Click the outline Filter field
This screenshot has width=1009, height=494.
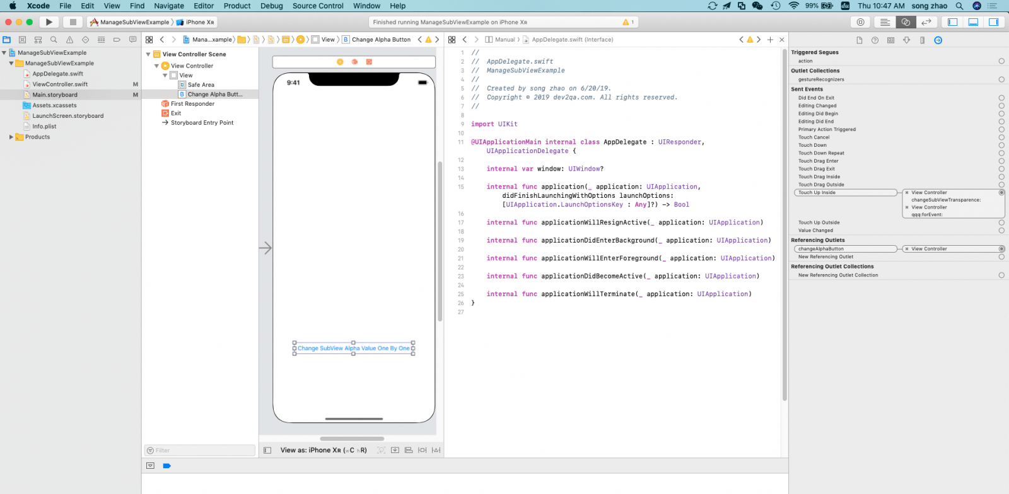click(200, 451)
